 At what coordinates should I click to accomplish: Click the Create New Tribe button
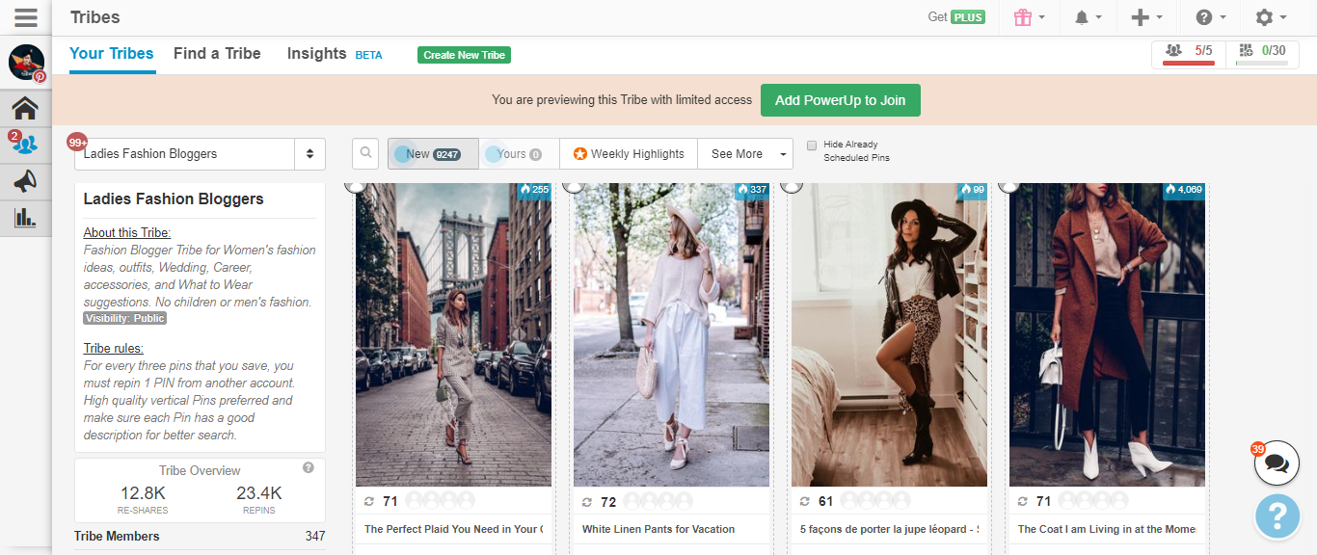point(464,55)
